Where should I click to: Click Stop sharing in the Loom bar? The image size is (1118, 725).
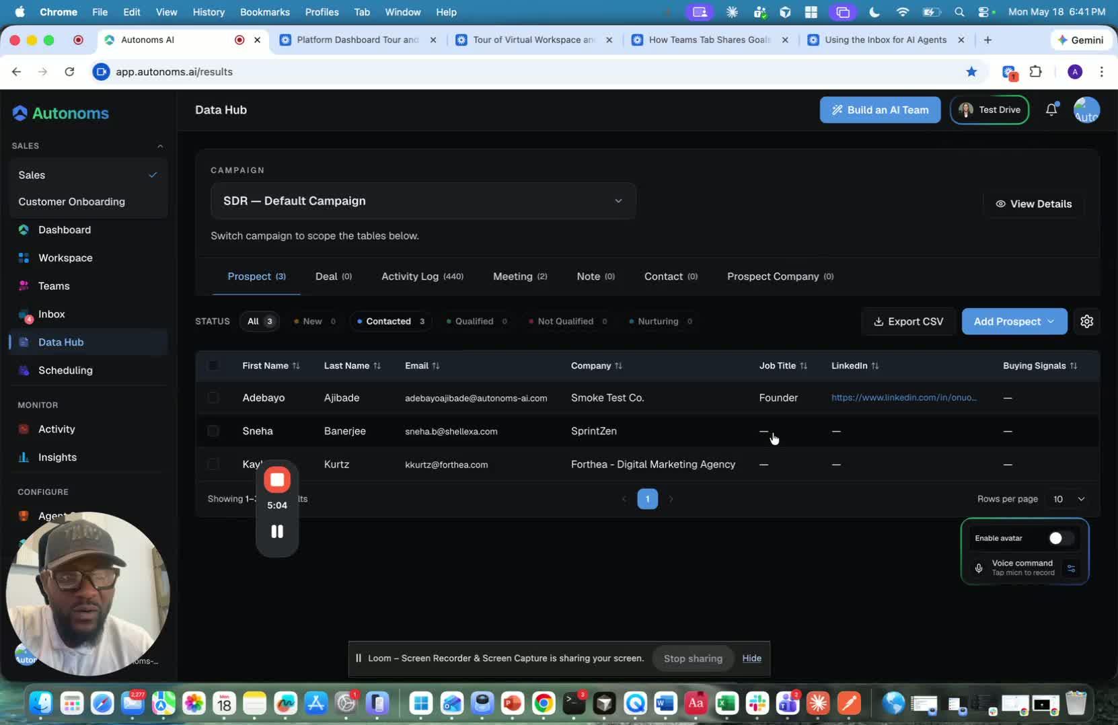[x=693, y=658]
